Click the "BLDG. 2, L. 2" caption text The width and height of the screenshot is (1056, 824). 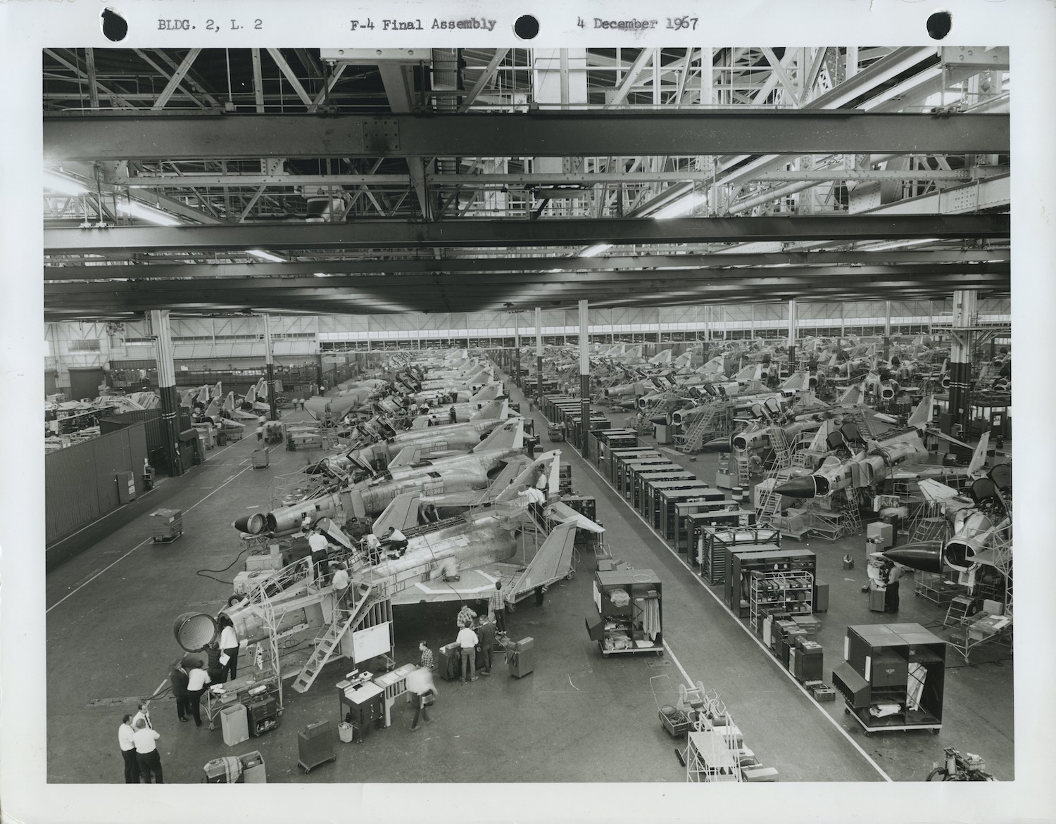pyautogui.click(x=210, y=25)
